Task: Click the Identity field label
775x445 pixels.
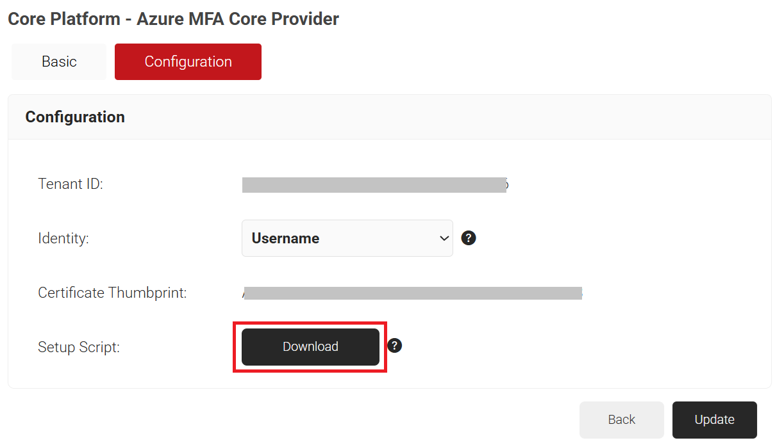Action: pyautogui.click(x=63, y=238)
